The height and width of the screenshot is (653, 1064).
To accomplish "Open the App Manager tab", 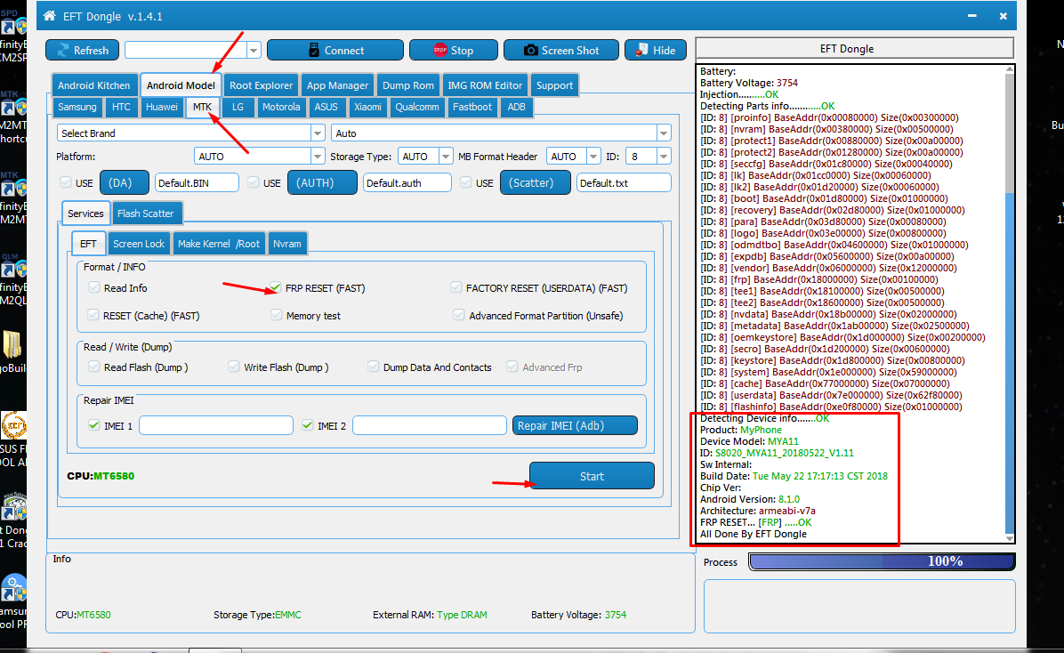I will pyautogui.click(x=337, y=85).
